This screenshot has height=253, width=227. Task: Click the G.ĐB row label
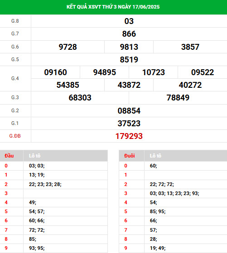point(15,136)
